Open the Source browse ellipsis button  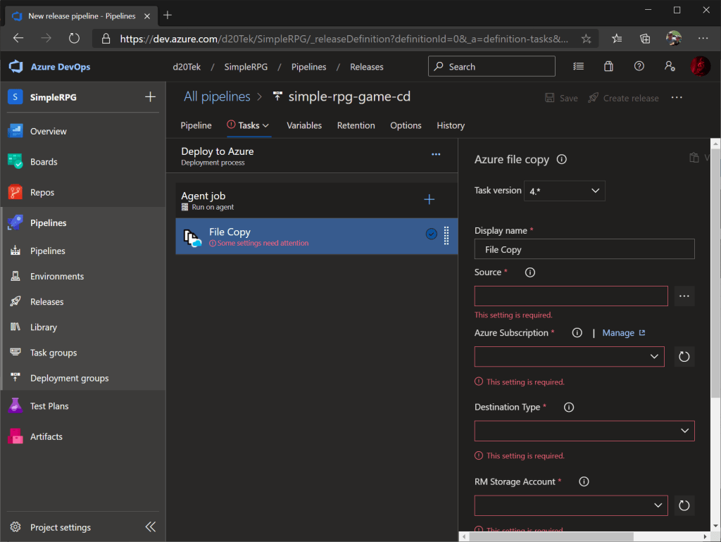[x=684, y=296]
